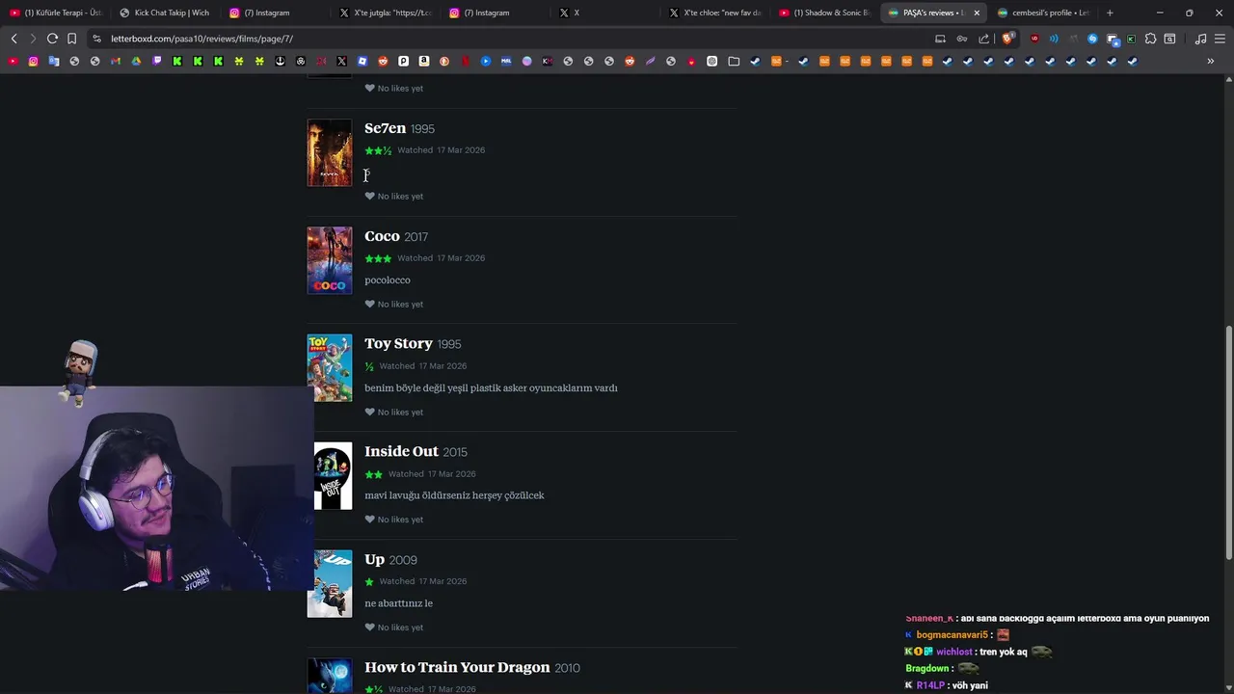Open the password key icon

point(961,39)
